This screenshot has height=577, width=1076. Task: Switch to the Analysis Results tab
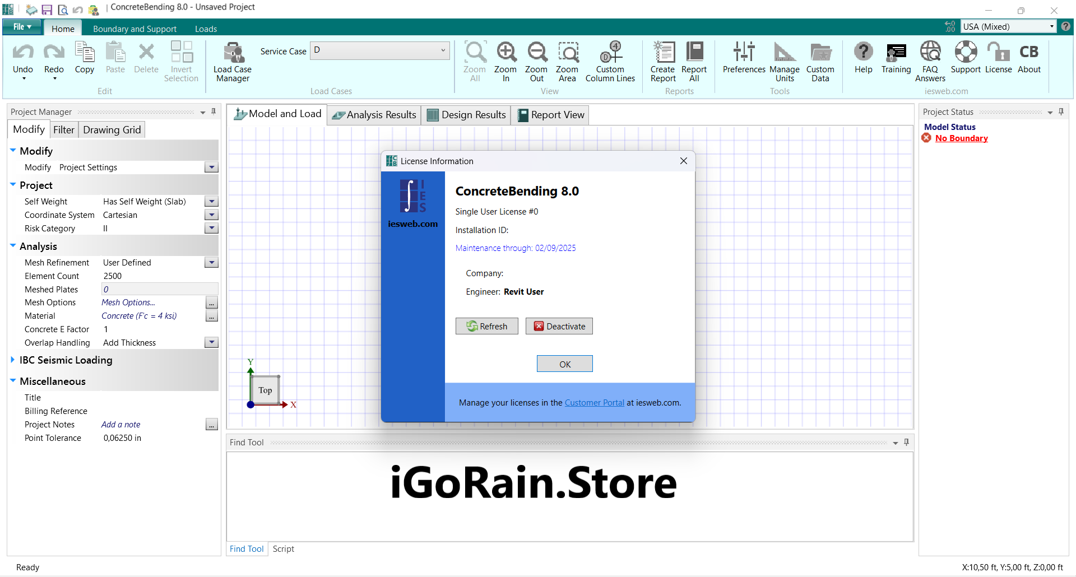point(374,115)
